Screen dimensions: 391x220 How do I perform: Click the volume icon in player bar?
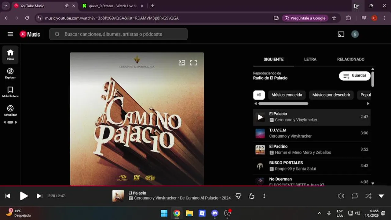(x=341, y=196)
